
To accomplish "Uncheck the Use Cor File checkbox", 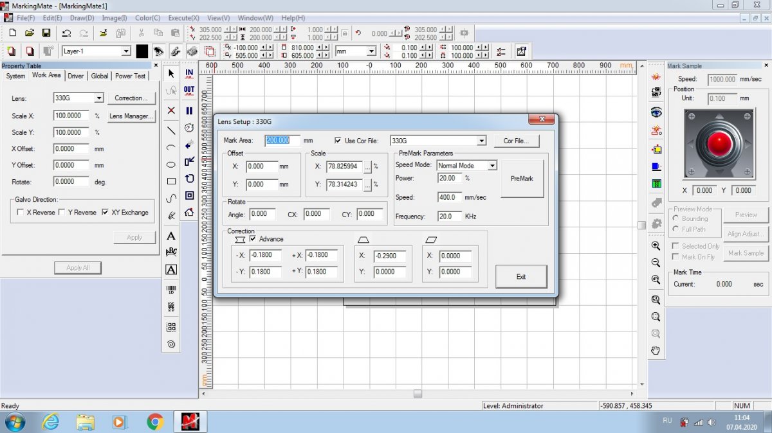I will click(338, 141).
